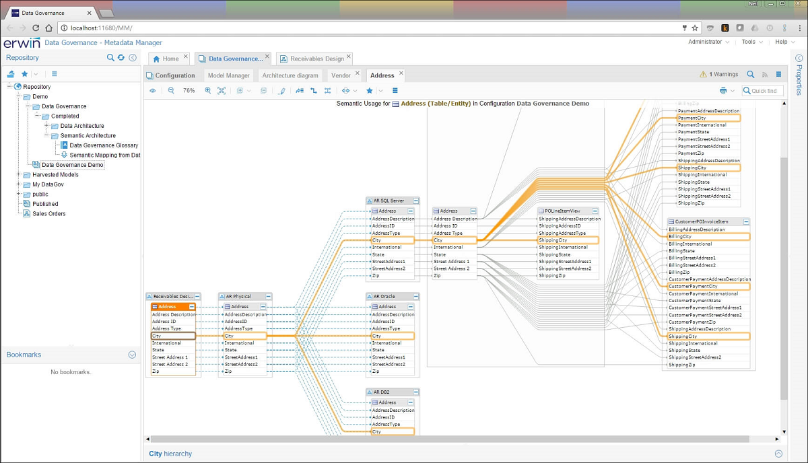Screen dimensions: 808x463
Task: Click the 76% zoom level control
Action: pyautogui.click(x=189, y=90)
